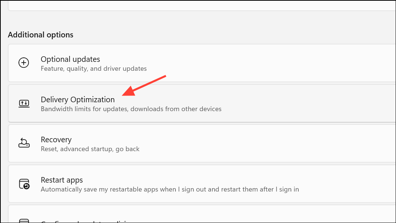396x223 pixels.
Task: Select the Delivery Optimization bandwidth icon
Action: pos(24,103)
